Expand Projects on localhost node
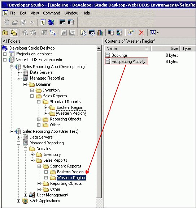Screen dimensions: 196x208 [5, 54]
